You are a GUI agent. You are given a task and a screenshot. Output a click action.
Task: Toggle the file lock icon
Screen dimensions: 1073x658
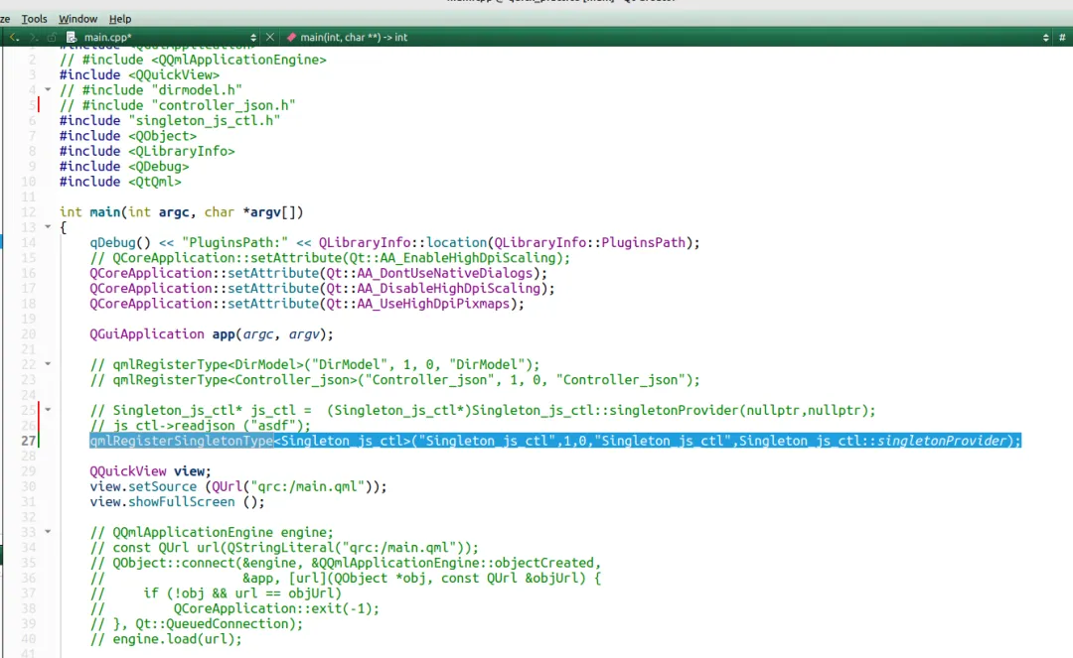click(x=52, y=37)
